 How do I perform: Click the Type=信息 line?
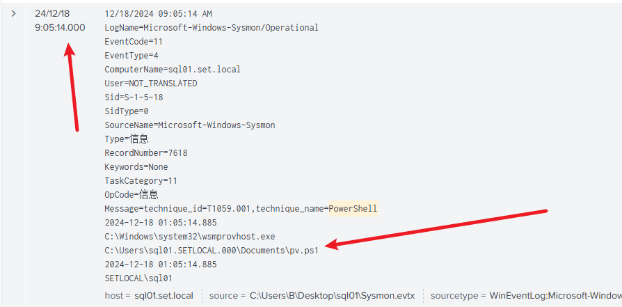pyautogui.click(x=127, y=139)
